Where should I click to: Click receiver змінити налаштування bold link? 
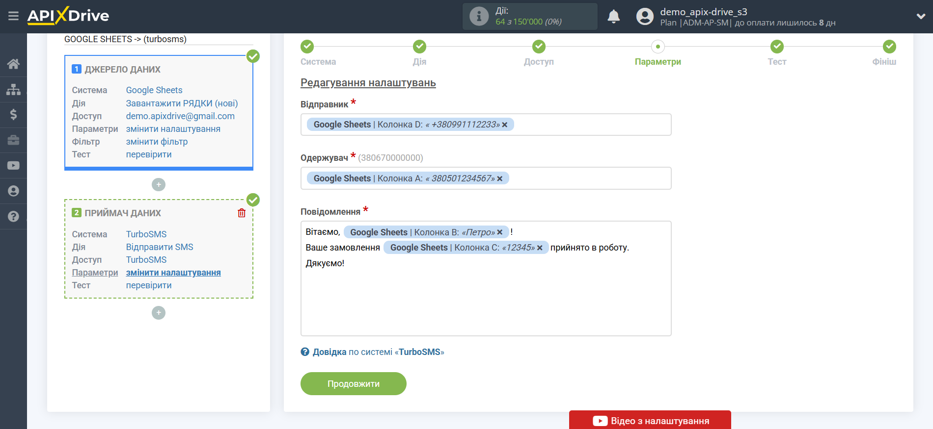pos(173,273)
